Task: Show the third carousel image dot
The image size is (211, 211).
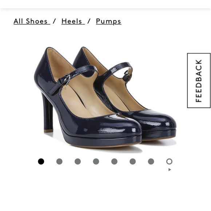Action: [x=77, y=162]
